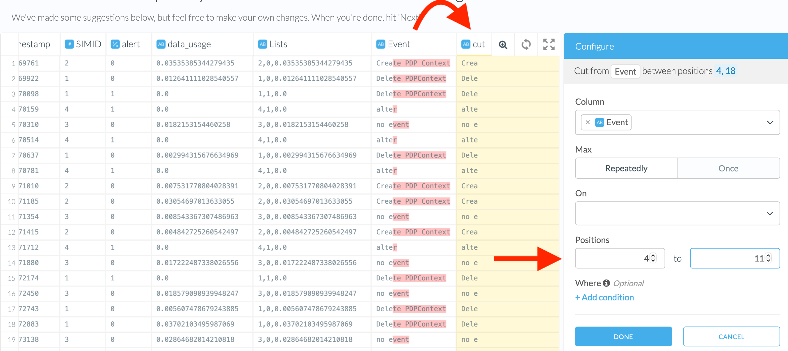This screenshot has height=351, width=788.
Task: Increase the start position stepper value
Action: tap(653, 255)
